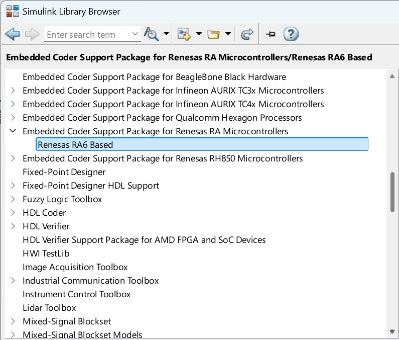This screenshot has width=399, height=340.
Task: Click the new model icon
Action: tap(184, 34)
